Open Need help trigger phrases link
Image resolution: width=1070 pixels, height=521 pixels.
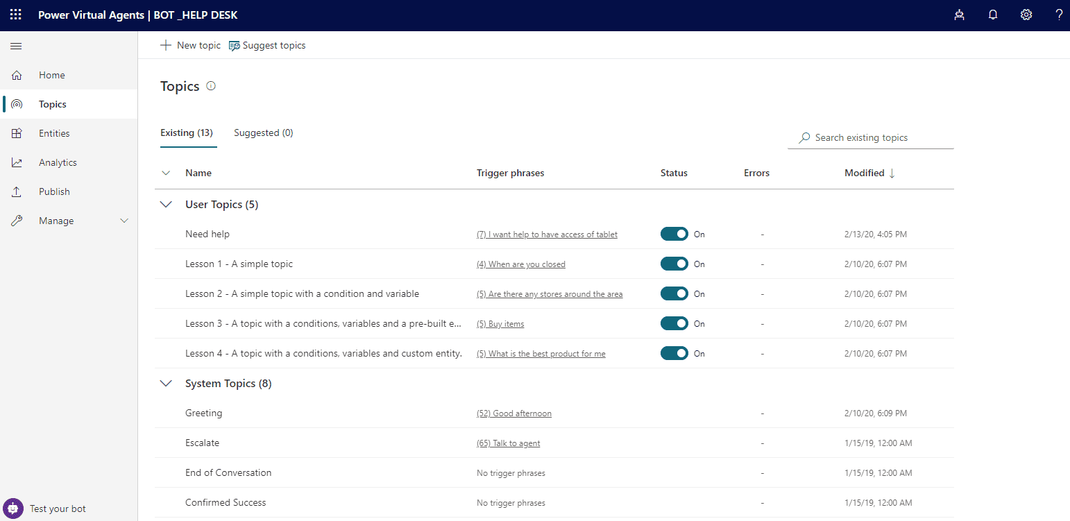547,234
